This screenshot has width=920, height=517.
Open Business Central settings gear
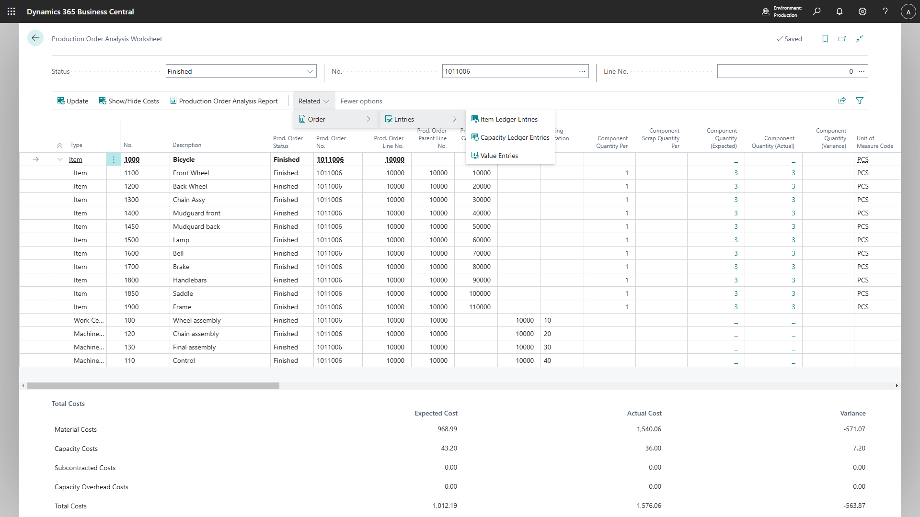click(x=862, y=11)
